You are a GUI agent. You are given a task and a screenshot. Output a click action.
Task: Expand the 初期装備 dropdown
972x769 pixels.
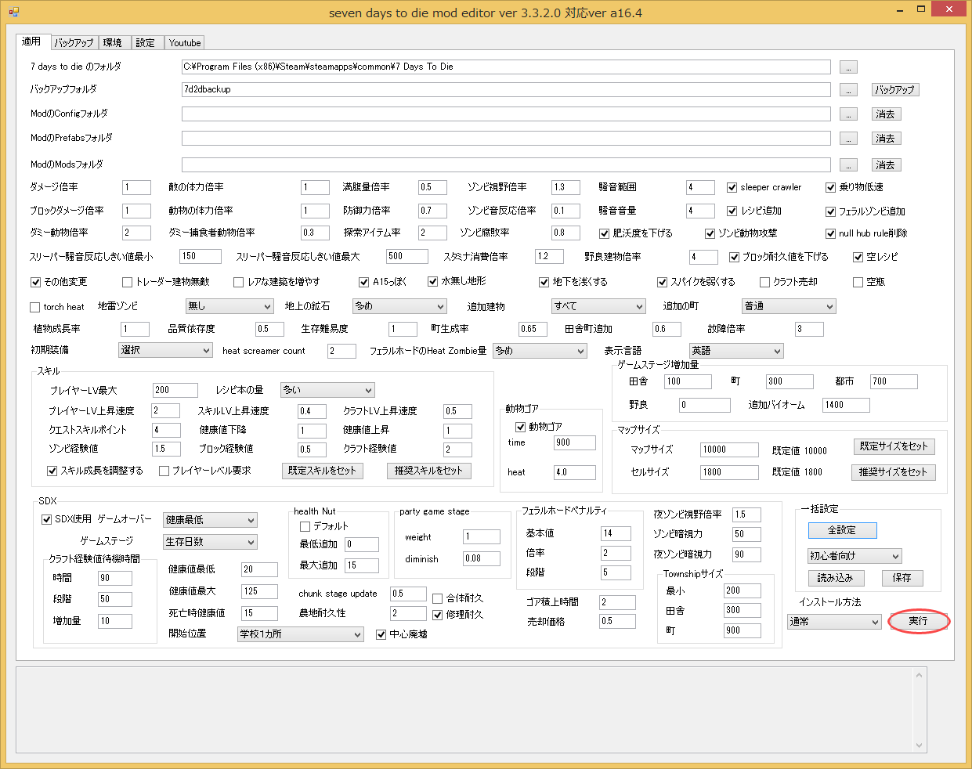click(165, 350)
